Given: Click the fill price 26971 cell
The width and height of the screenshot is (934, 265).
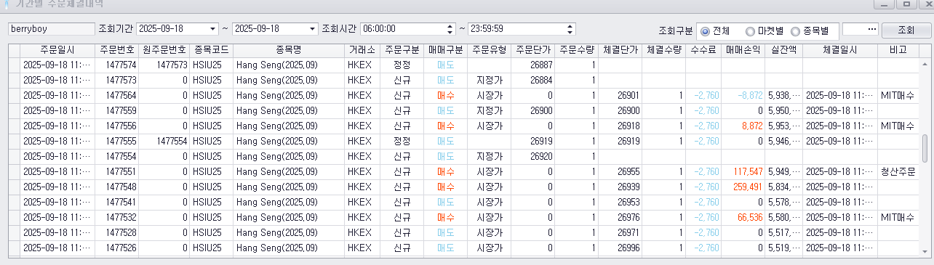Looking at the screenshot, I should (x=620, y=232).
